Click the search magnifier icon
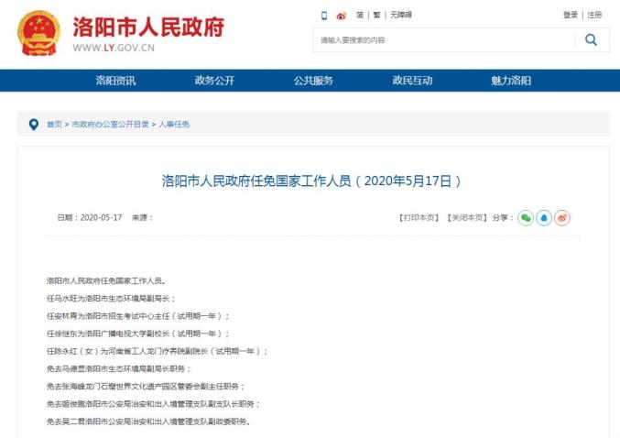This screenshot has height=438, width=620. 591,39
